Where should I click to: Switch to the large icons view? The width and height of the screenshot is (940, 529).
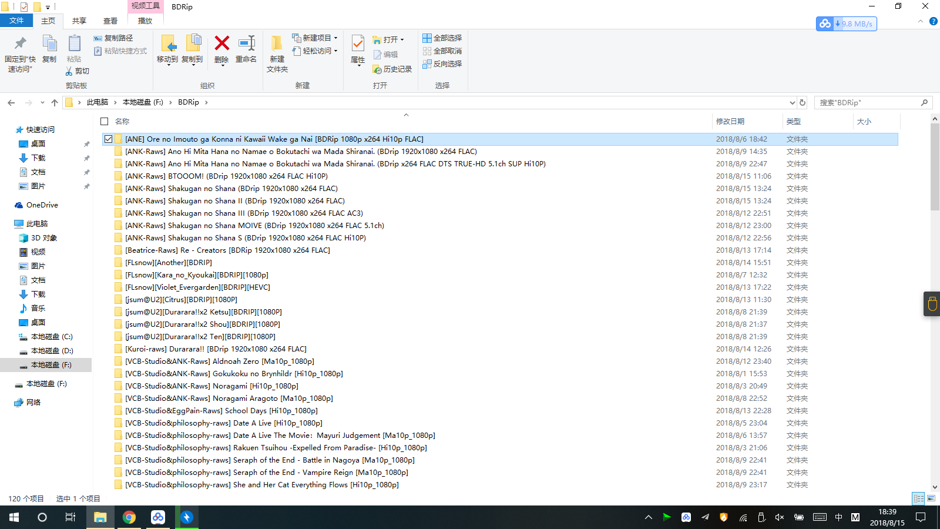pyautogui.click(x=931, y=498)
